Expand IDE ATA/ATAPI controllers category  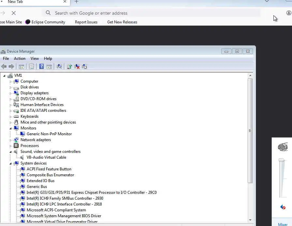pos(10,111)
